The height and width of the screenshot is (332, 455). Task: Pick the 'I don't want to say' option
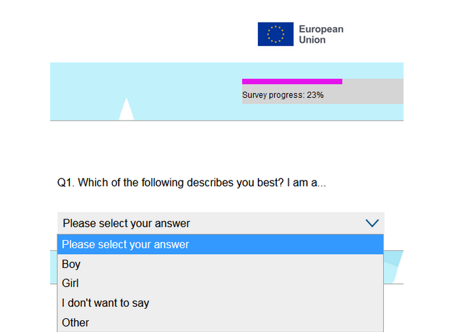point(106,303)
